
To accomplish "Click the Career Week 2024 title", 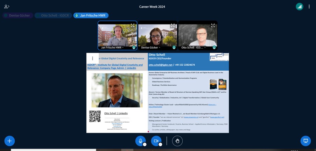I will [x=152, y=7].
